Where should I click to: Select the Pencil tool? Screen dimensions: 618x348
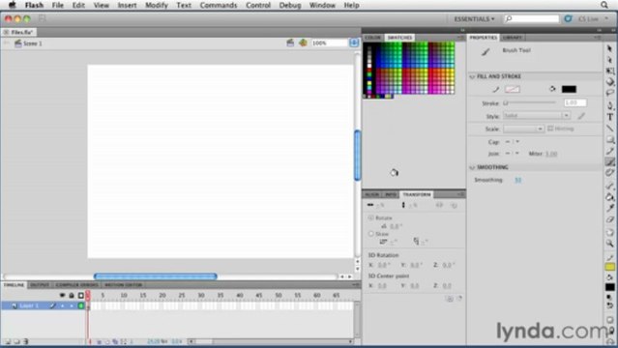[x=609, y=151]
